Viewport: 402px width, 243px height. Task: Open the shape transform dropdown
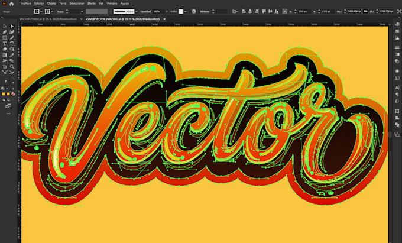(235, 12)
